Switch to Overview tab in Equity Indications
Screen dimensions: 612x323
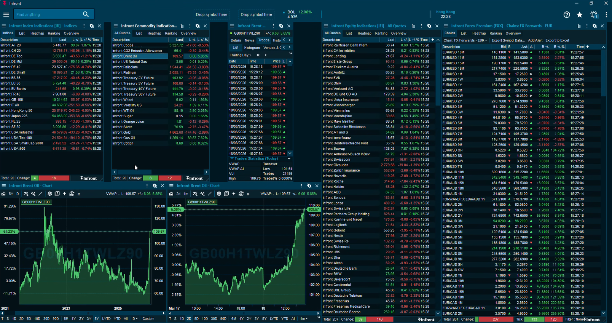[x=398, y=33]
